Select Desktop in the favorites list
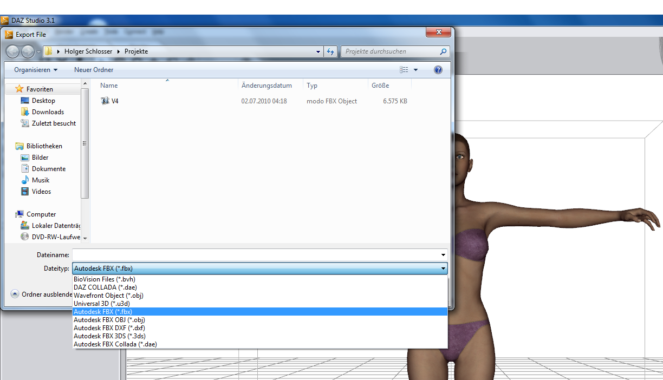 (43, 101)
